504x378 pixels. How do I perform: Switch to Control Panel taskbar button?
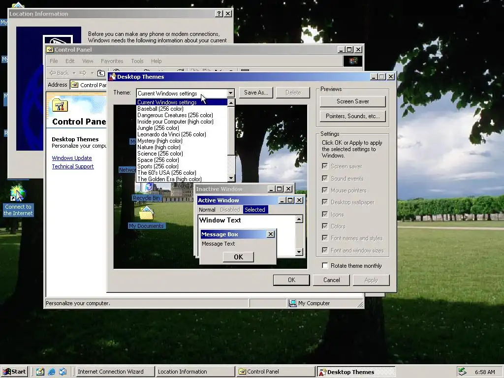pyautogui.click(x=276, y=372)
